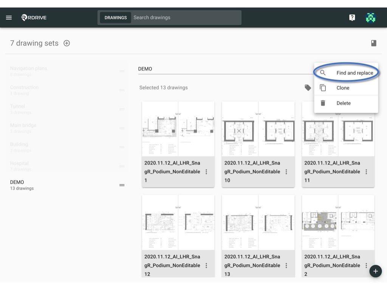Viewport: 387px width, 290px height.
Task: Open options menu for drawing 2
Action: pyautogui.click(x=366, y=265)
